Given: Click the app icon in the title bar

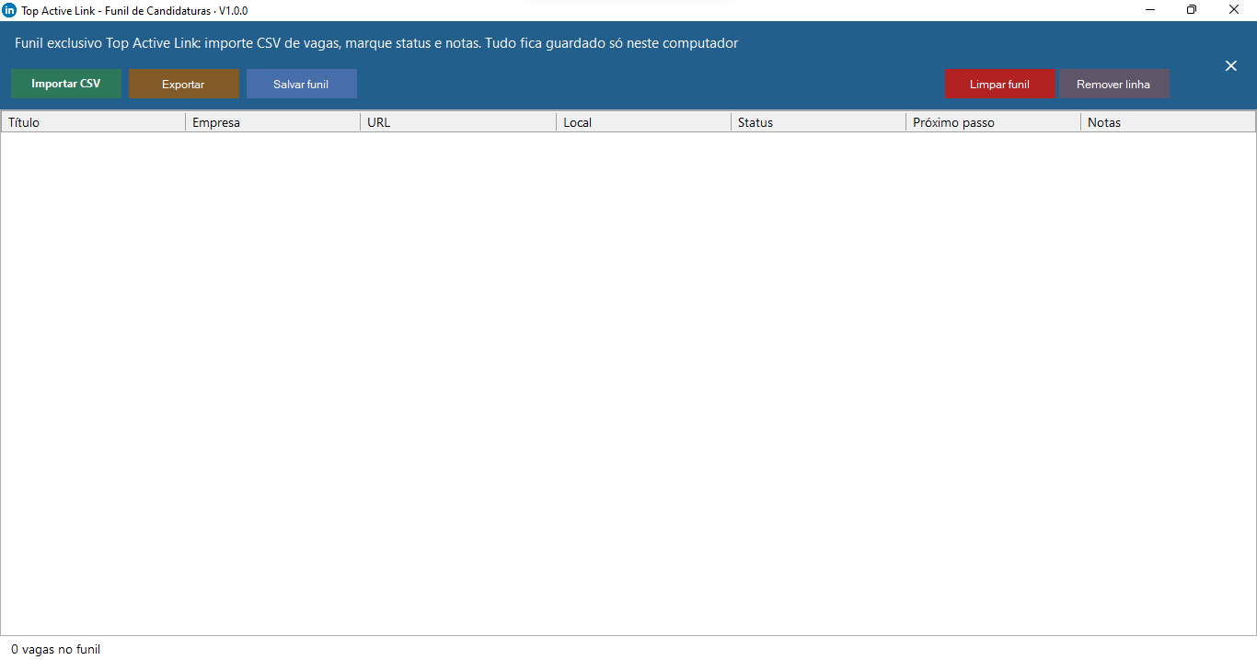Looking at the screenshot, I should pos(10,10).
